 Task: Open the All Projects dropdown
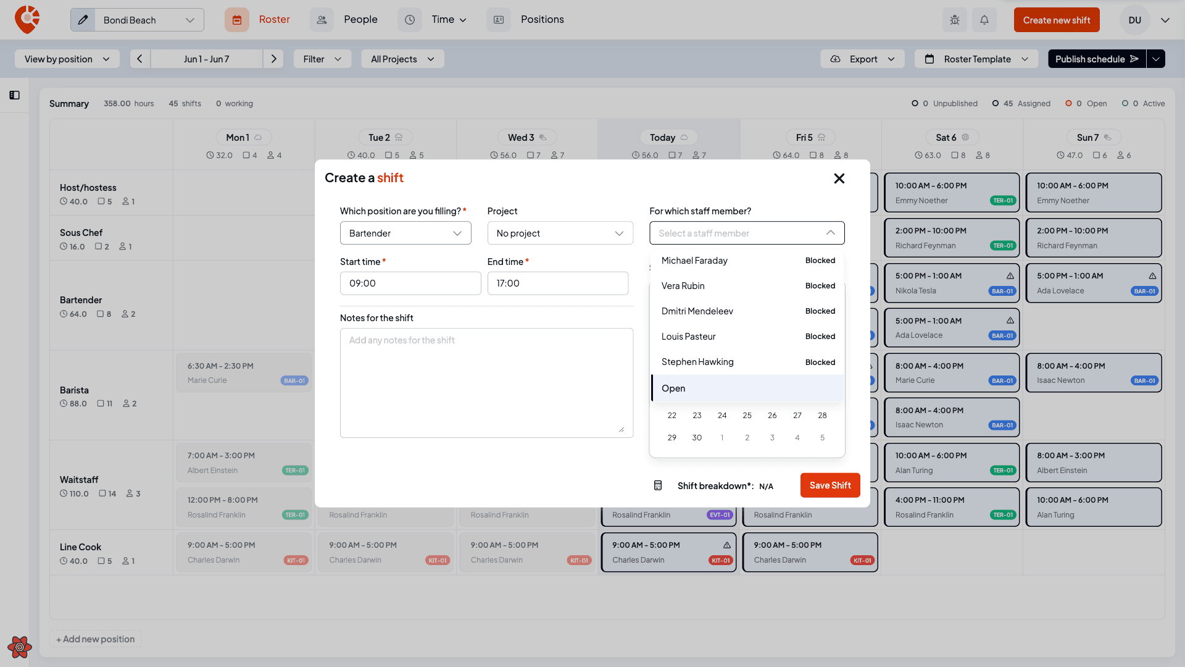pos(402,59)
